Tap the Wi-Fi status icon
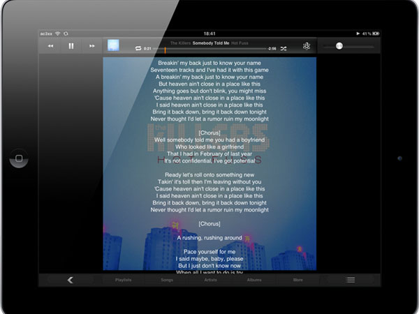The width and height of the screenshot is (419, 314). tap(58, 33)
